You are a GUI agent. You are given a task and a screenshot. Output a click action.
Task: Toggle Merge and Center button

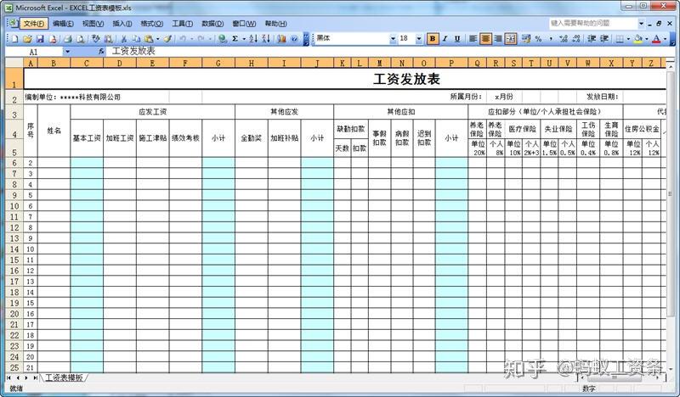[x=511, y=39]
